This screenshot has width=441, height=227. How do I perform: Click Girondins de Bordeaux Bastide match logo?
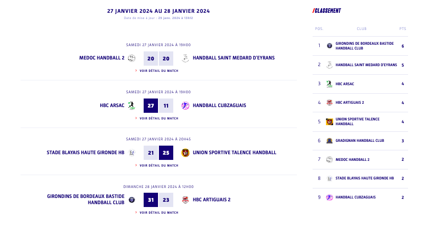(132, 200)
